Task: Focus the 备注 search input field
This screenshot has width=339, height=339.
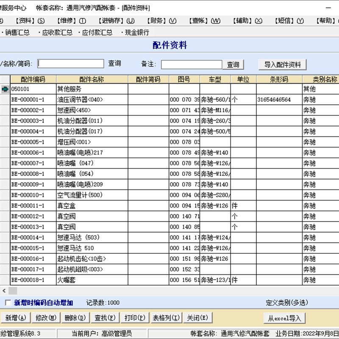Action: pos(192,65)
